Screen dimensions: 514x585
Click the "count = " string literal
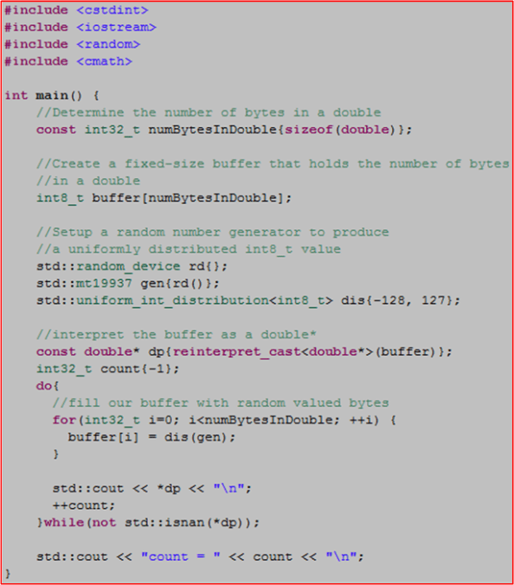pyautogui.click(x=181, y=556)
